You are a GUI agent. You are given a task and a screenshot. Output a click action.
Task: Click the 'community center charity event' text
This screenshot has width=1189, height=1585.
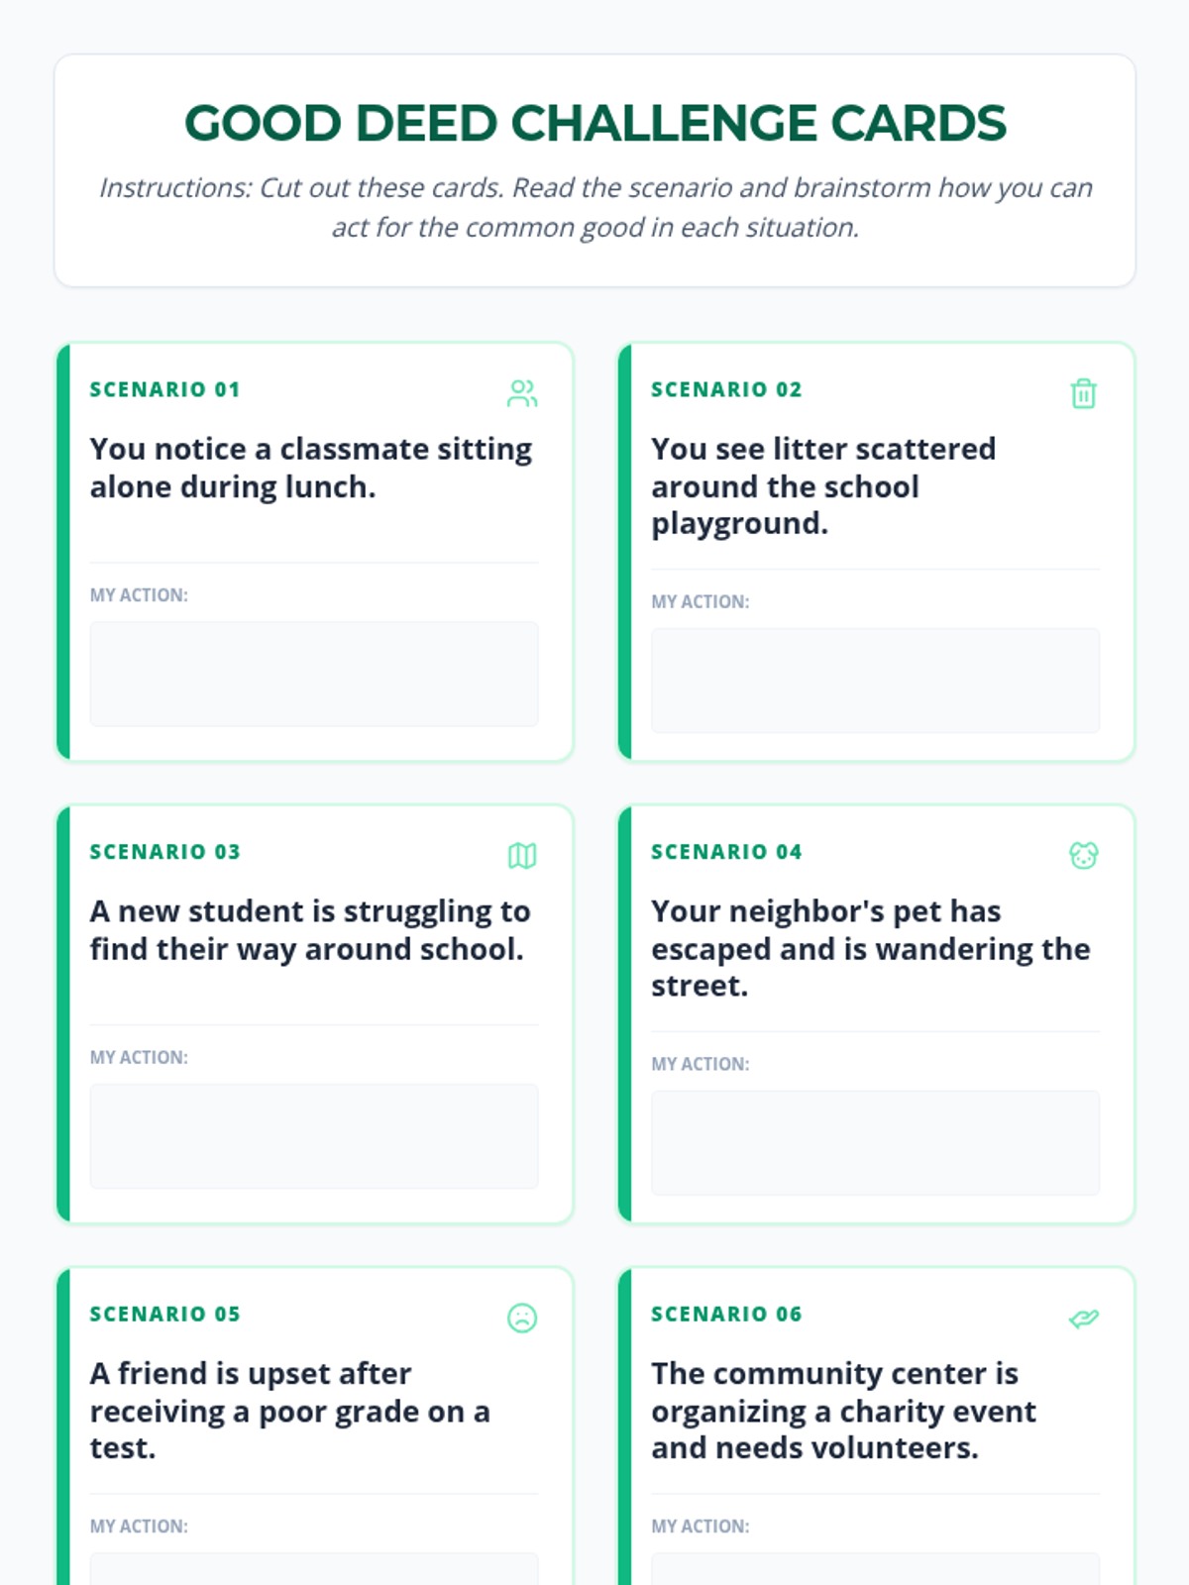pos(843,1411)
